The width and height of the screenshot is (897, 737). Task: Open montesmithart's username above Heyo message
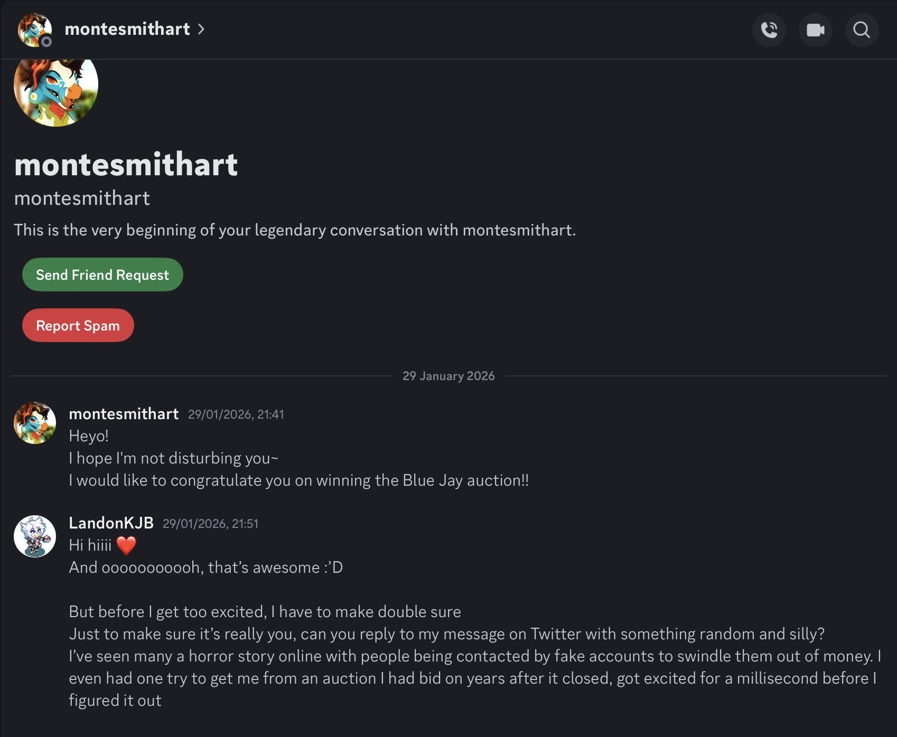(x=124, y=414)
